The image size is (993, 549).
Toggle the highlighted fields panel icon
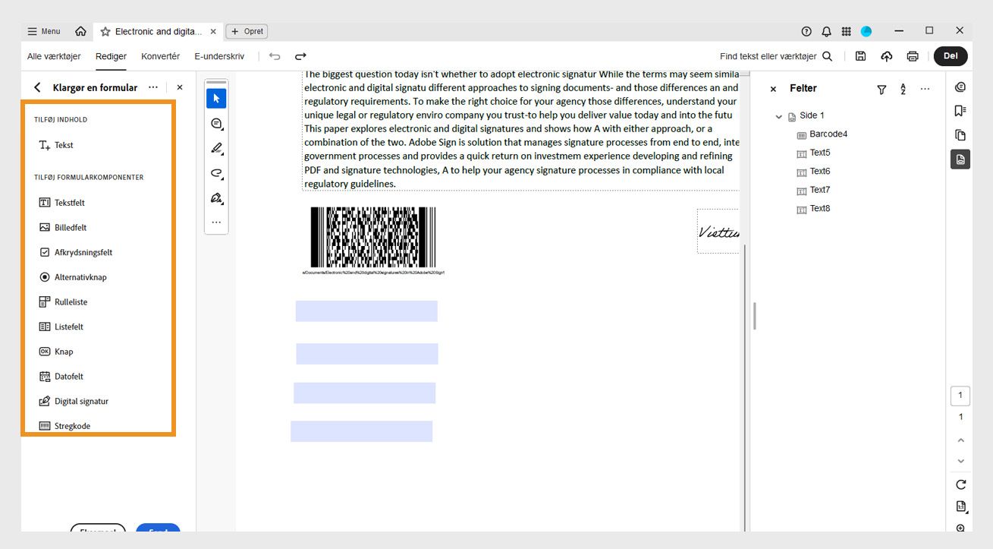[x=960, y=159]
